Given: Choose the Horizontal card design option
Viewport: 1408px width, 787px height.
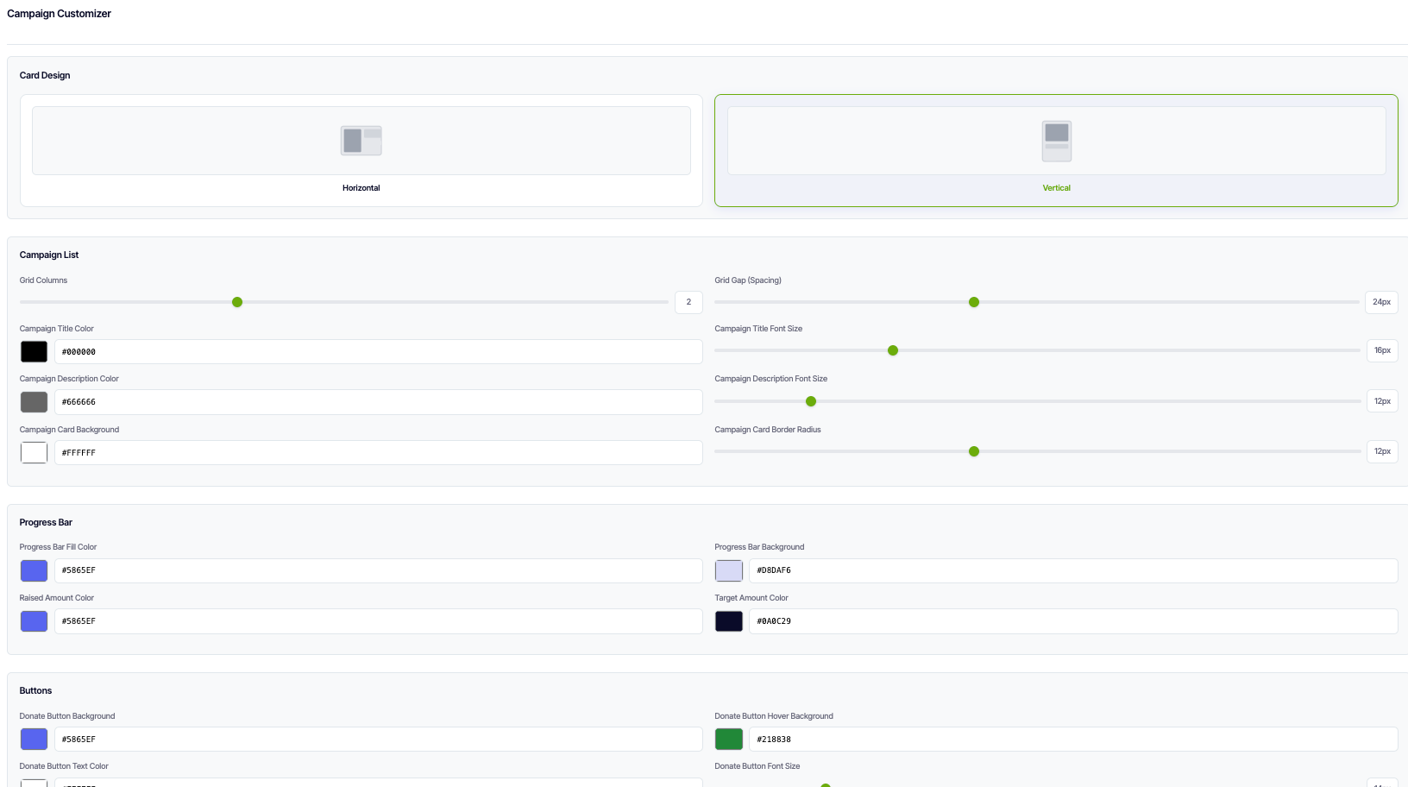Looking at the screenshot, I should [x=361, y=151].
